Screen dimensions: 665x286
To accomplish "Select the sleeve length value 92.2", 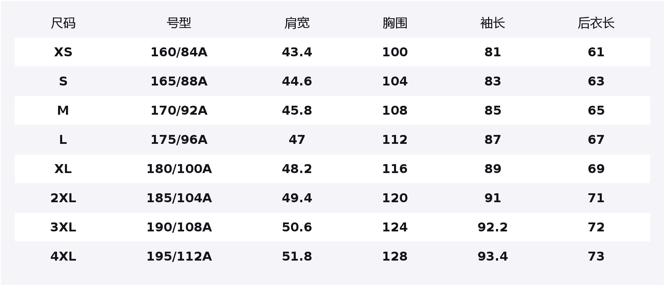I will point(493,227).
